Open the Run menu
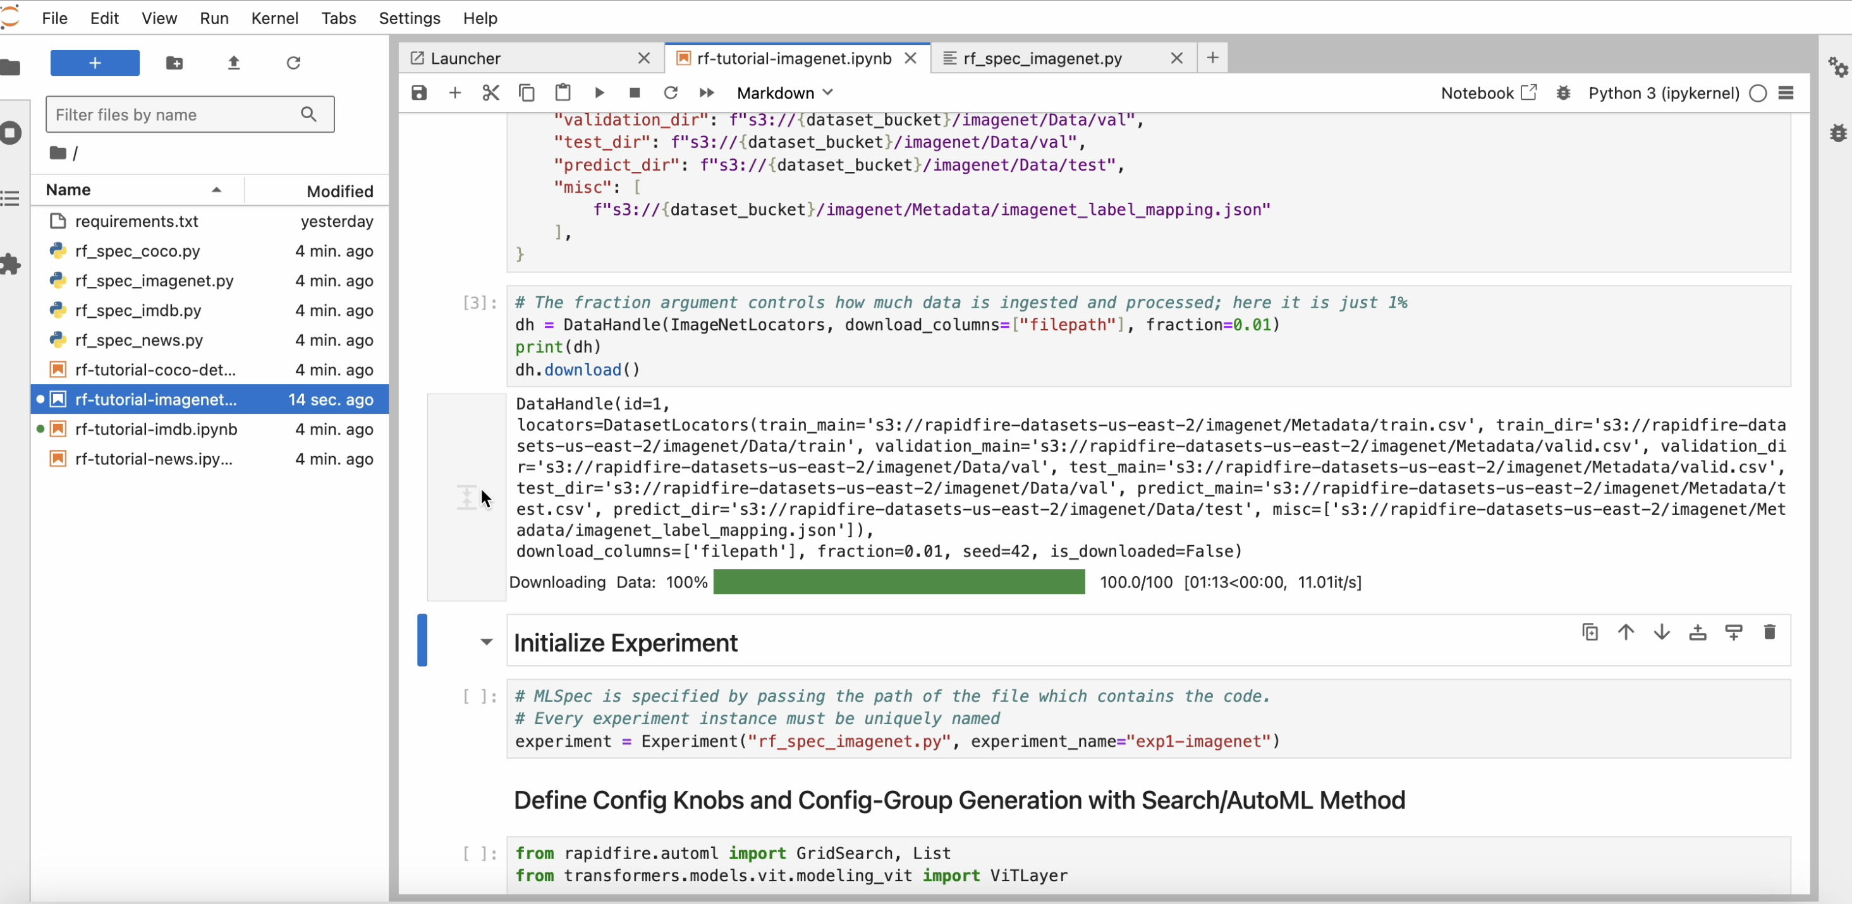 (214, 18)
